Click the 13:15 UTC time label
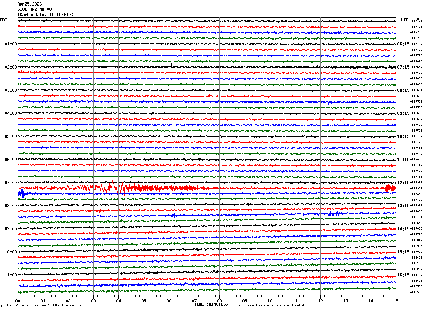Screen dimensions: 424x310 pos(403,206)
